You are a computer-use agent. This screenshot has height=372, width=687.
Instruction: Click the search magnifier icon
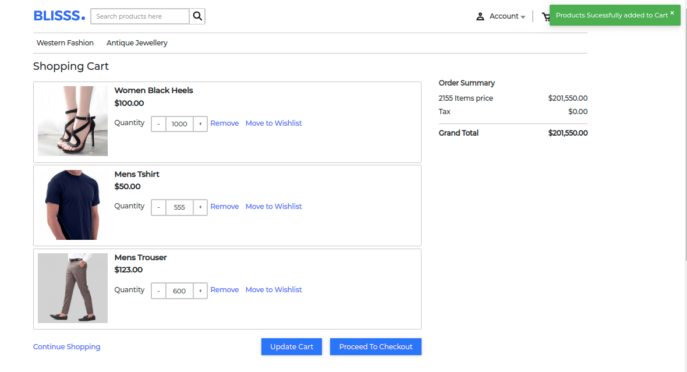(197, 16)
